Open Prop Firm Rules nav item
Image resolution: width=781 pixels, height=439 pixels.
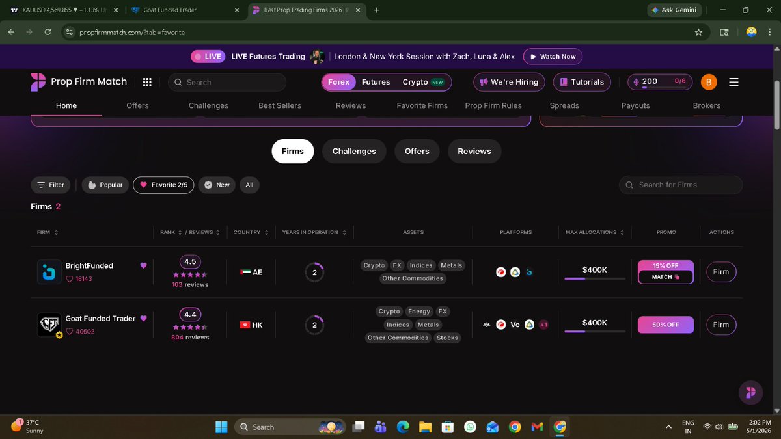coord(493,105)
